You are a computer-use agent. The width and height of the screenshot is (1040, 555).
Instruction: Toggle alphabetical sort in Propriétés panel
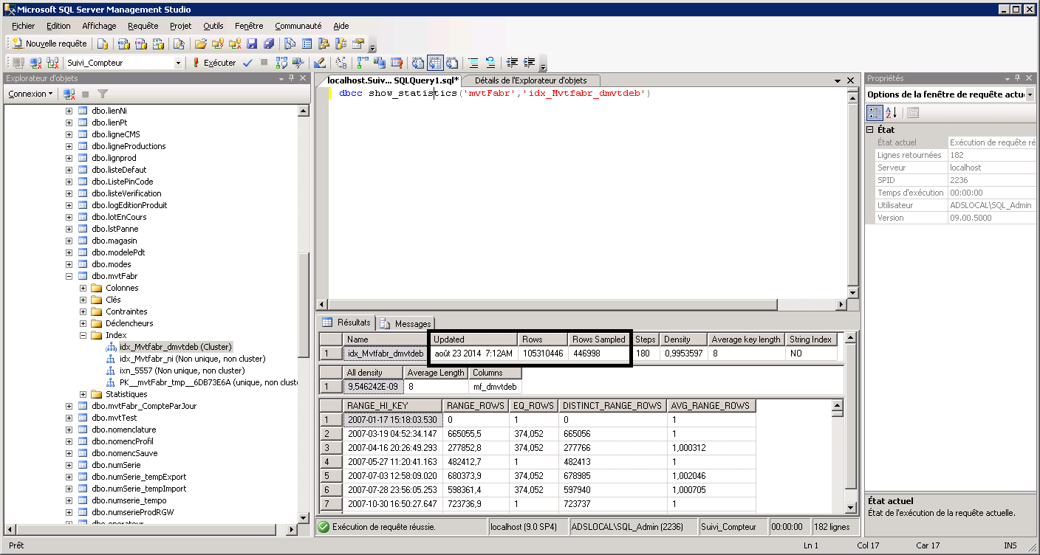[891, 113]
